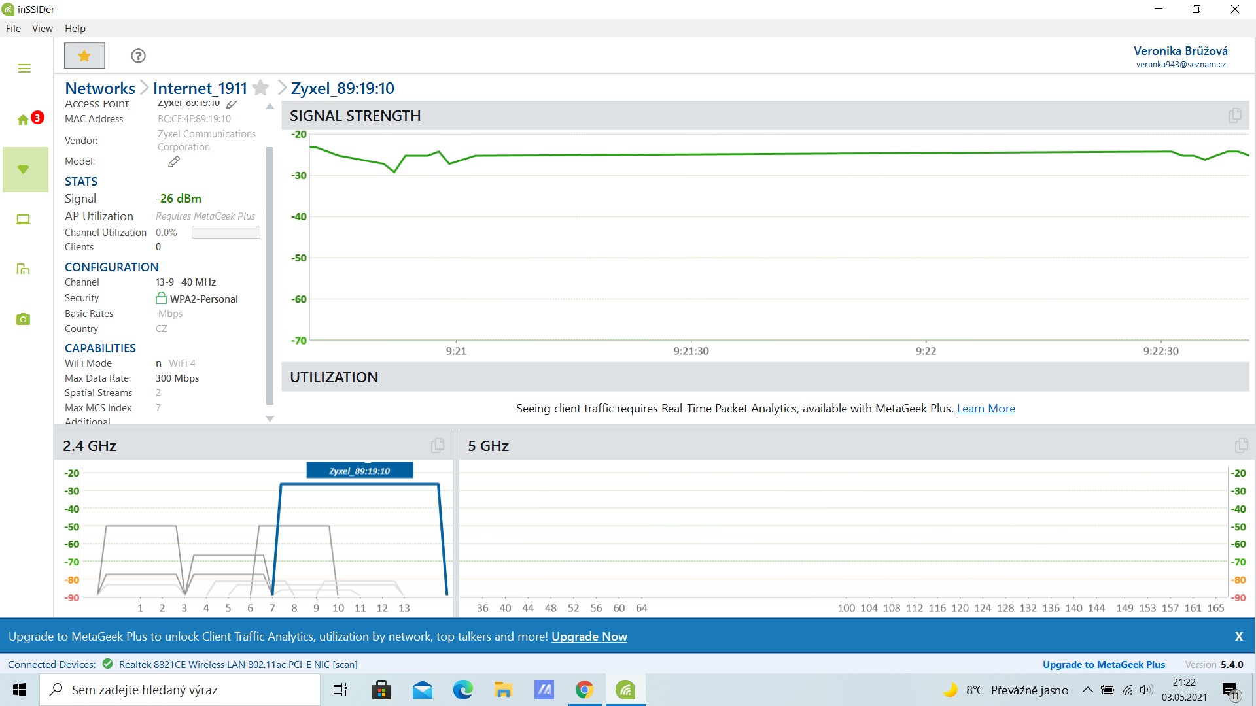Edit the Model field pencil icon
This screenshot has height=706, width=1256.
(x=173, y=161)
